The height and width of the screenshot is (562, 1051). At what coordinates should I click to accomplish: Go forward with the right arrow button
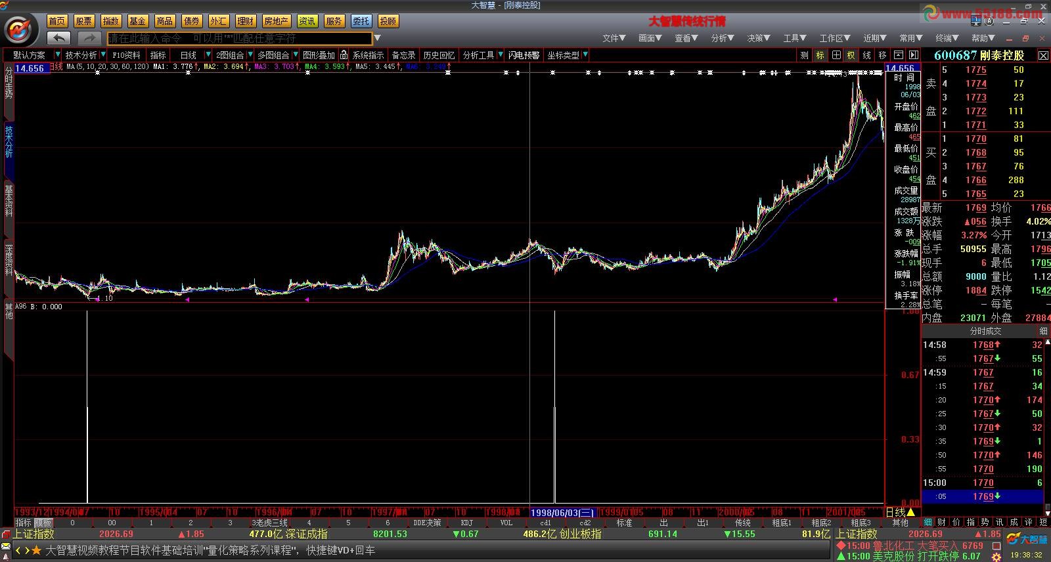click(x=89, y=38)
